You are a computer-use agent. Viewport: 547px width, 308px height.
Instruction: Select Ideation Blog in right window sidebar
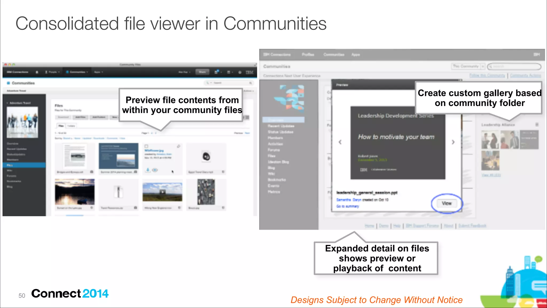click(278, 162)
